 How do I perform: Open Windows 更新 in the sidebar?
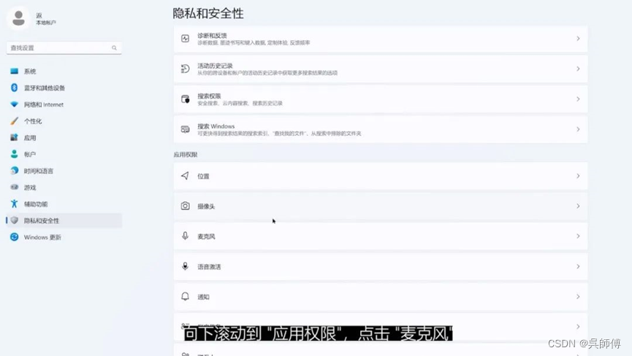[x=64, y=237]
